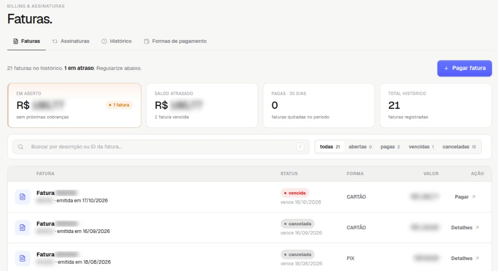
Task: Click the FATURA column header
Action: [x=46, y=174]
